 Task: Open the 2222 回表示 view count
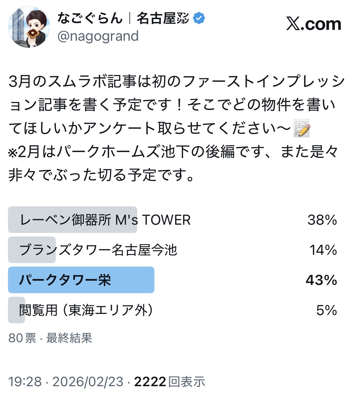(169, 382)
